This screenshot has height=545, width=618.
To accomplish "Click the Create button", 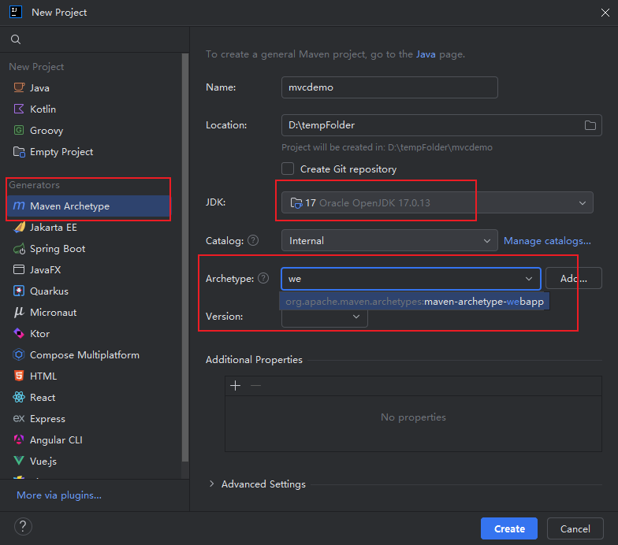I will (x=509, y=528).
